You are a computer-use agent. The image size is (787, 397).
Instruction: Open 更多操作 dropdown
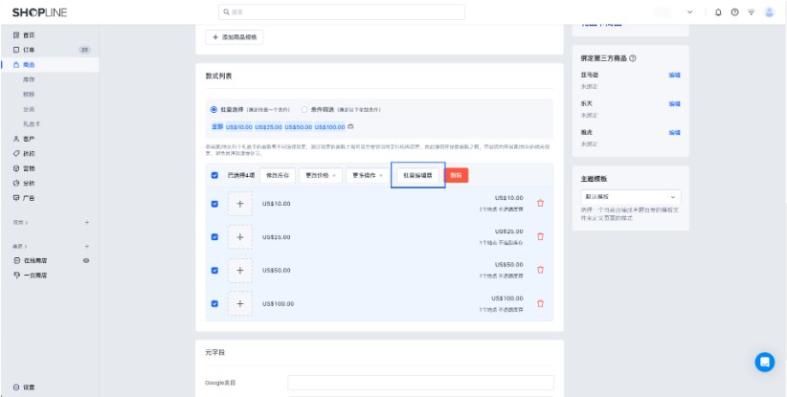click(x=368, y=175)
